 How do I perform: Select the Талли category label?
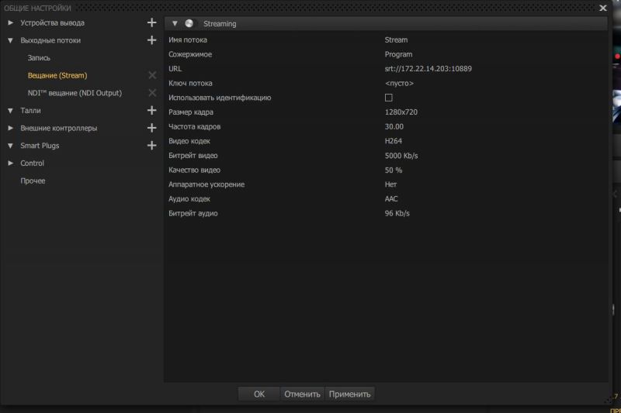pos(30,111)
